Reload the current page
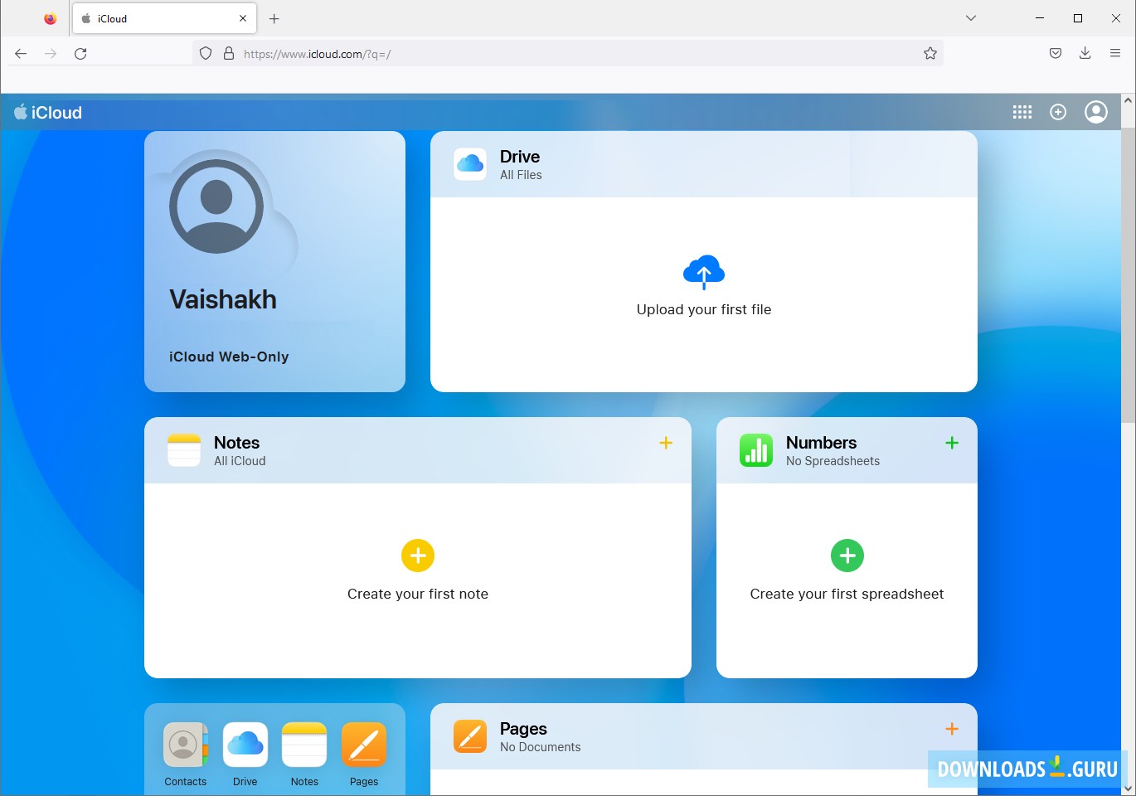 click(x=80, y=53)
